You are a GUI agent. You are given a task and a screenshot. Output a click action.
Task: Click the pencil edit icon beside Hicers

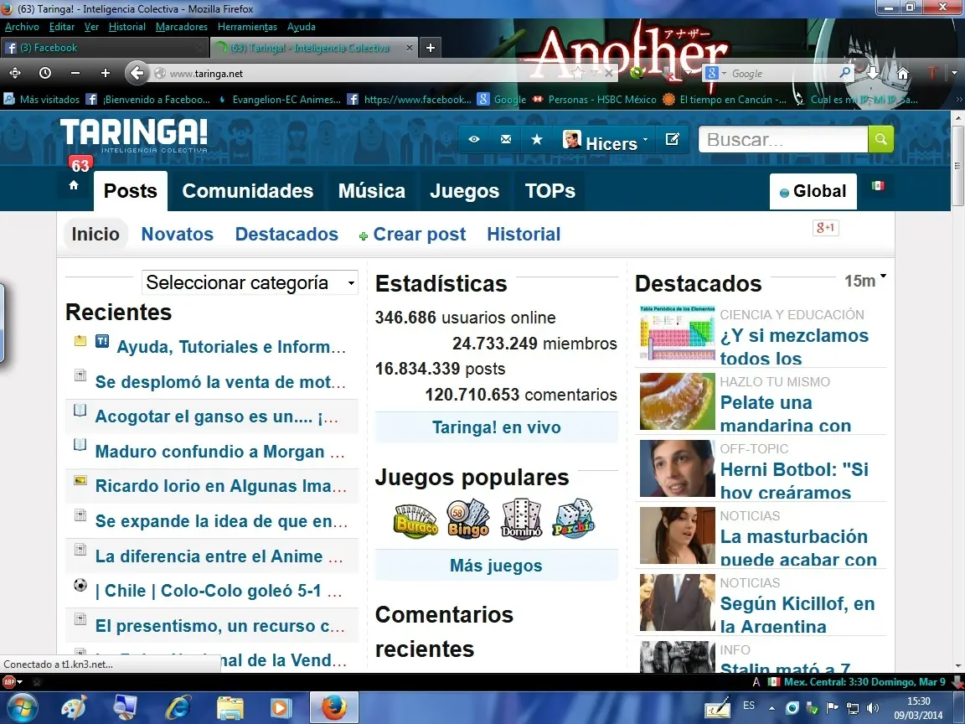pyautogui.click(x=673, y=139)
